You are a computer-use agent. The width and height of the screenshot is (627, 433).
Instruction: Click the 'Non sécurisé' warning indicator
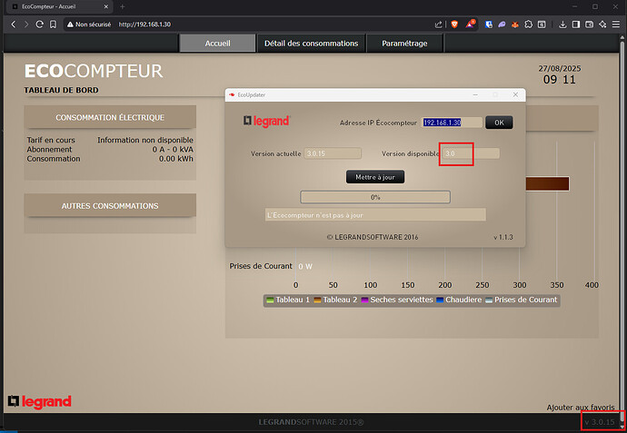(88, 24)
